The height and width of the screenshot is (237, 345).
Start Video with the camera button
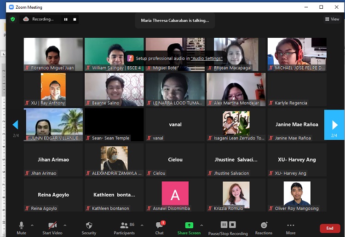(x=52, y=228)
